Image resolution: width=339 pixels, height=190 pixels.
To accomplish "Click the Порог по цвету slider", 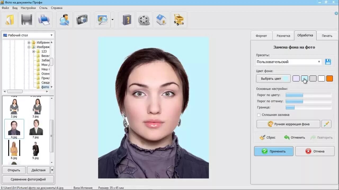I will 309,95.
